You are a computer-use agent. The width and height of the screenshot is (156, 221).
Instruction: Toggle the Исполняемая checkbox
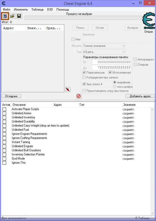click(110, 72)
